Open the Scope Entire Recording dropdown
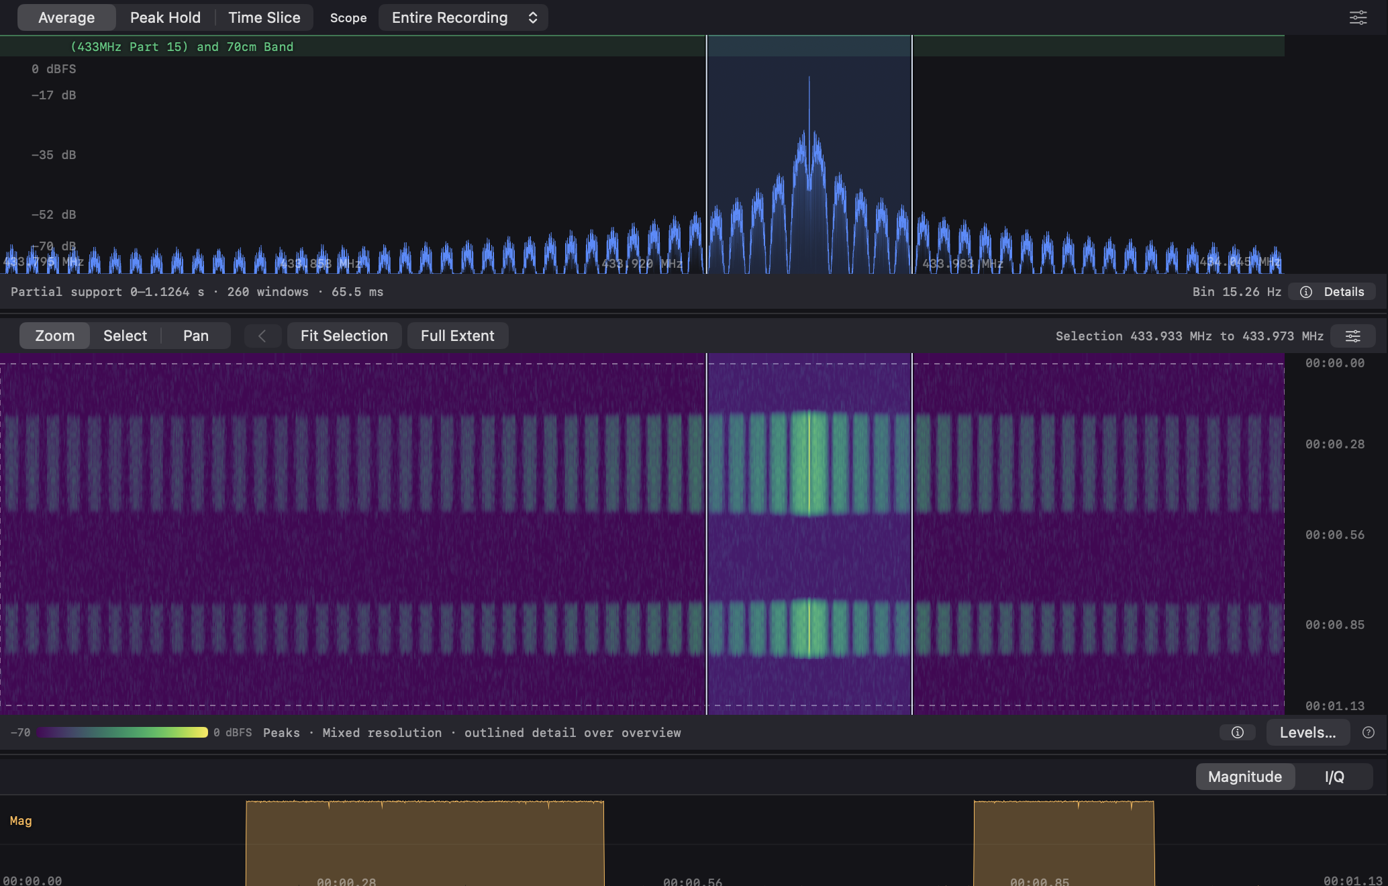This screenshot has width=1388, height=886. [464, 17]
